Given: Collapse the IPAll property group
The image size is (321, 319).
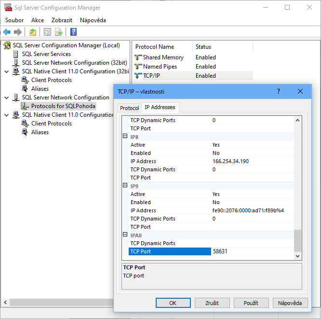Looking at the screenshot, I should 125,235.
